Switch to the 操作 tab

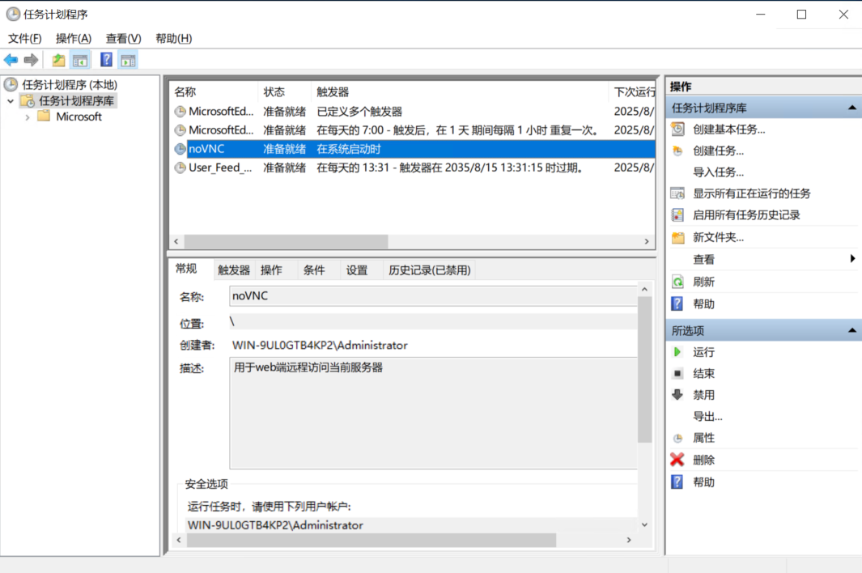(x=271, y=270)
